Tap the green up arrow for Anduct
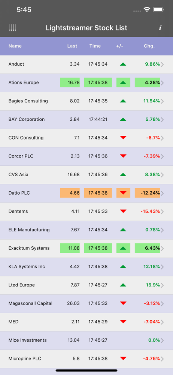This screenshot has height=375, width=173. tap(123, 64)
